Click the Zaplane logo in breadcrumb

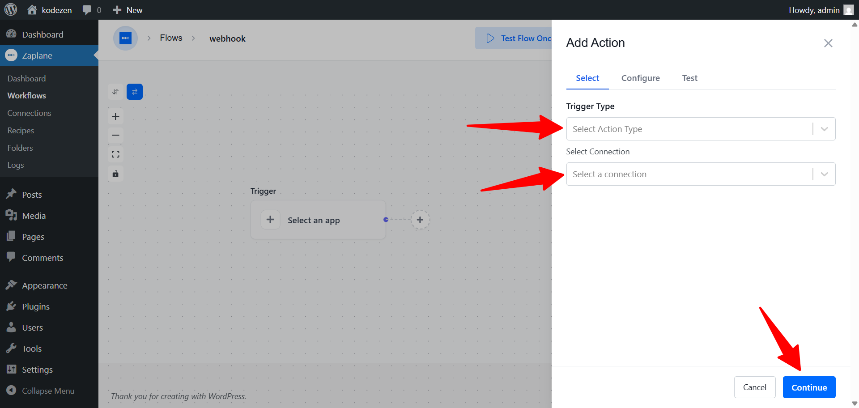pos(125,38)
